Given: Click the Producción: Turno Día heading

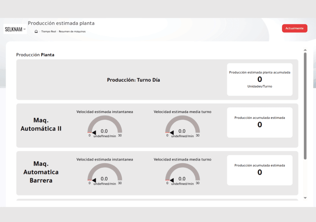Looking at the screenshot, I should coord(133,80).
